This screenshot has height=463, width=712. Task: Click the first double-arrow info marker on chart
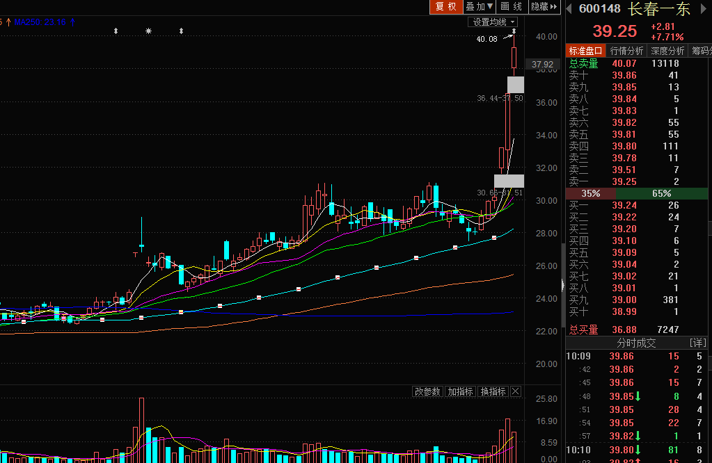point(116,31)
